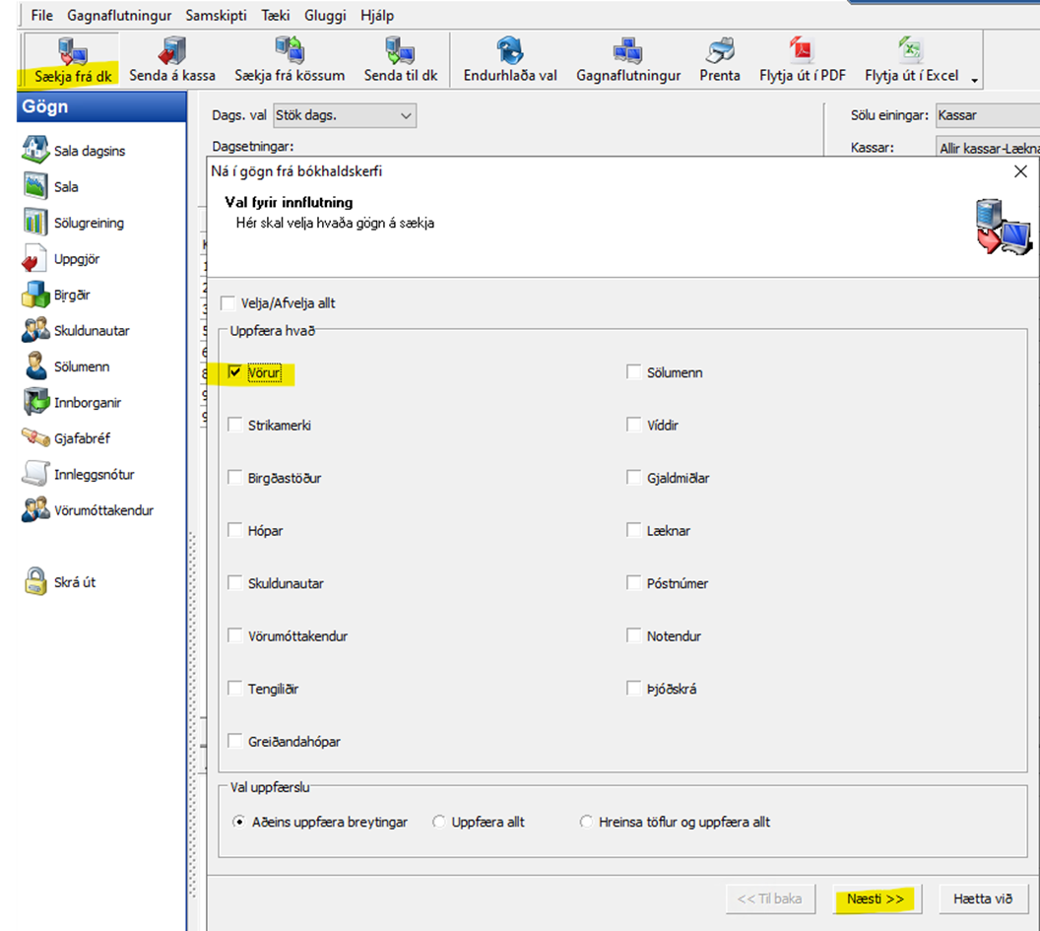1040x931 pixels.
Task: Open the Hjálp menu
Action: (377, 16)
